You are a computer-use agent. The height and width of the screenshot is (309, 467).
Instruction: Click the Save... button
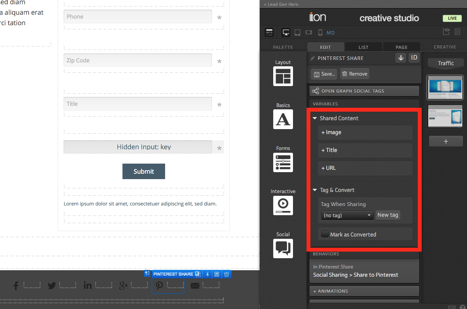tap(324, 74)
